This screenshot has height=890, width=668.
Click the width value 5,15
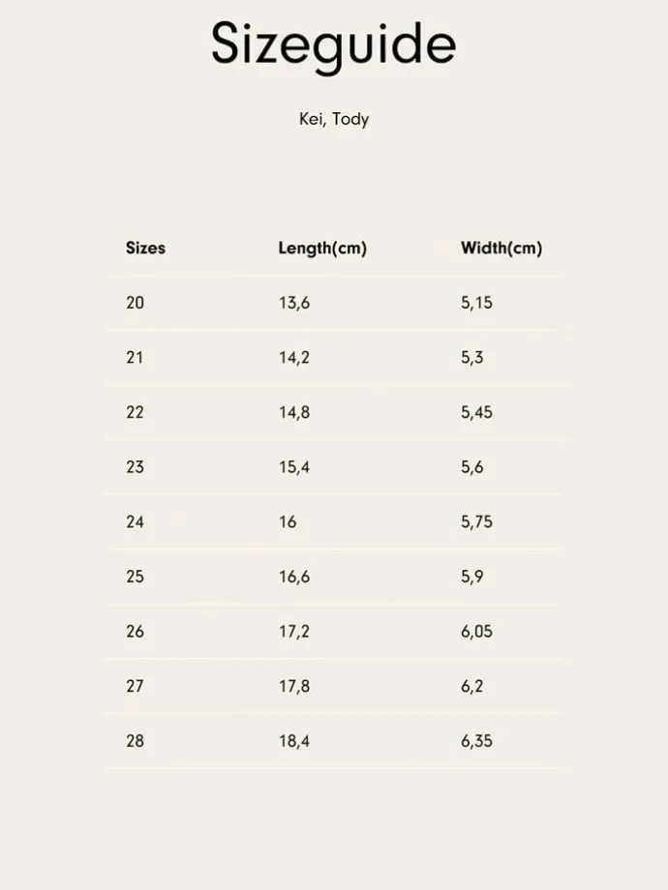click(476, 303)
